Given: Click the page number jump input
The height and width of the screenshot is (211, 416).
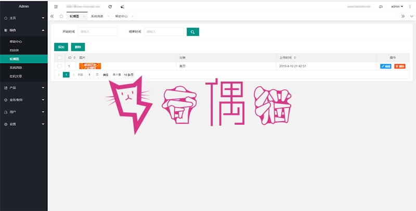Looking at the screenshot, I should point(89,75).
